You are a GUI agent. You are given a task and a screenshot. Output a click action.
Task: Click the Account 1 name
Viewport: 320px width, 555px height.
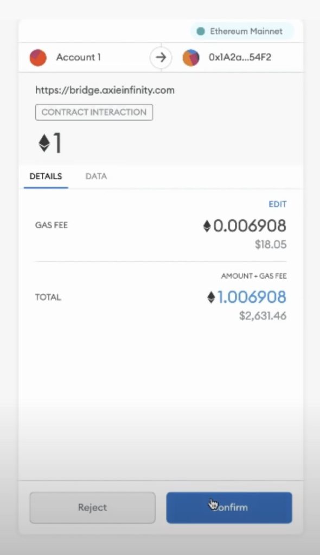(x=78, y=57)
